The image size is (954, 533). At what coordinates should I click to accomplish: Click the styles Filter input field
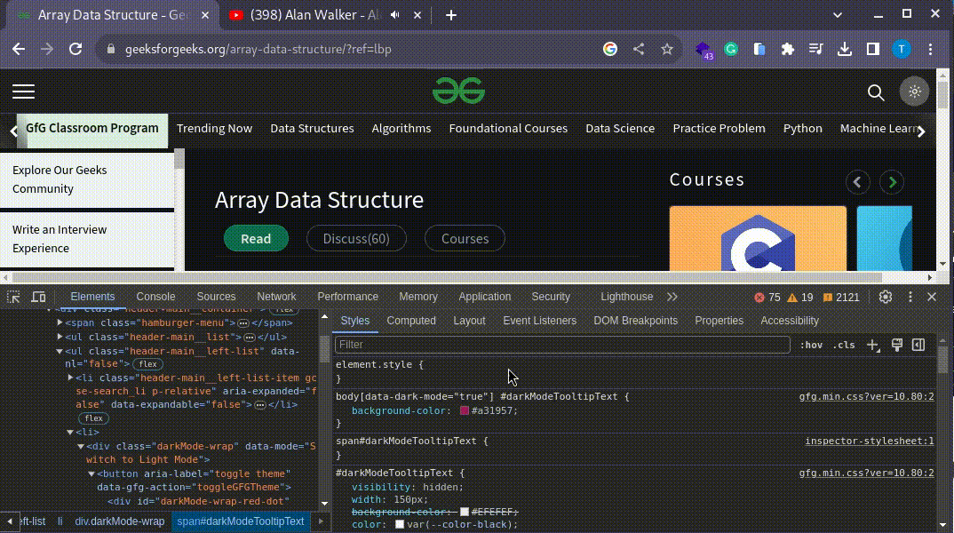pos(561,345)
